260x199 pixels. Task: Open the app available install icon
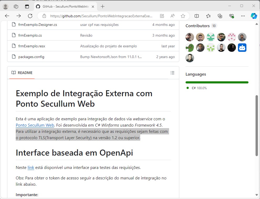pyautogui.click(x=162, y=16)
